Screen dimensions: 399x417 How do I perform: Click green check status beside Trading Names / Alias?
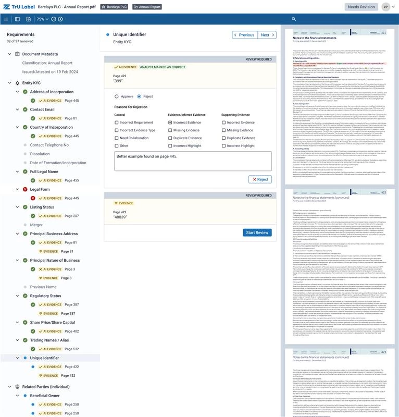point(25,340)
